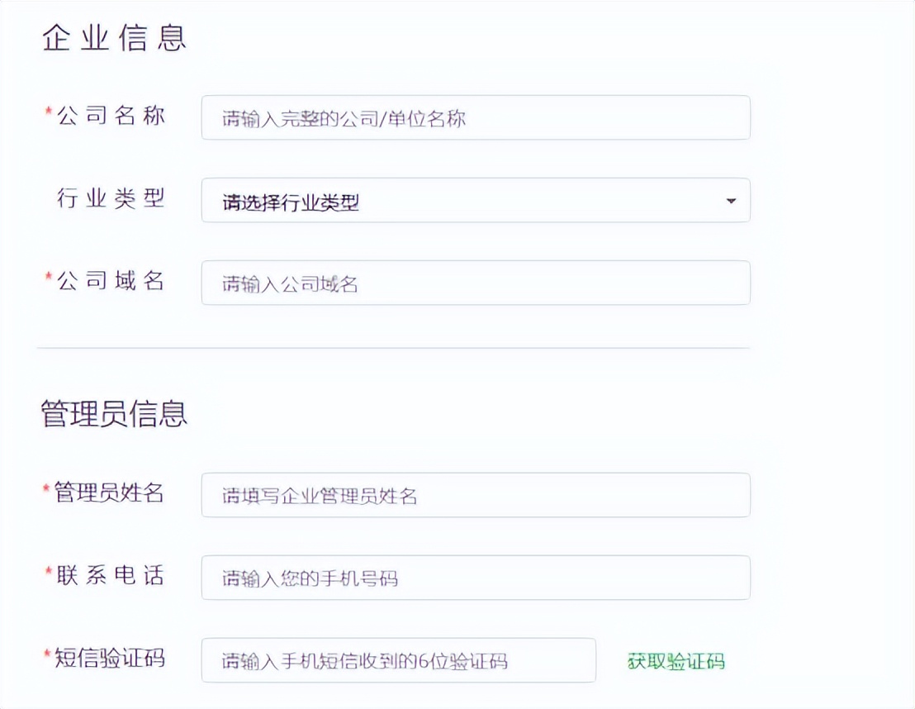Click the 公司名称 input field

pos(475,117)
